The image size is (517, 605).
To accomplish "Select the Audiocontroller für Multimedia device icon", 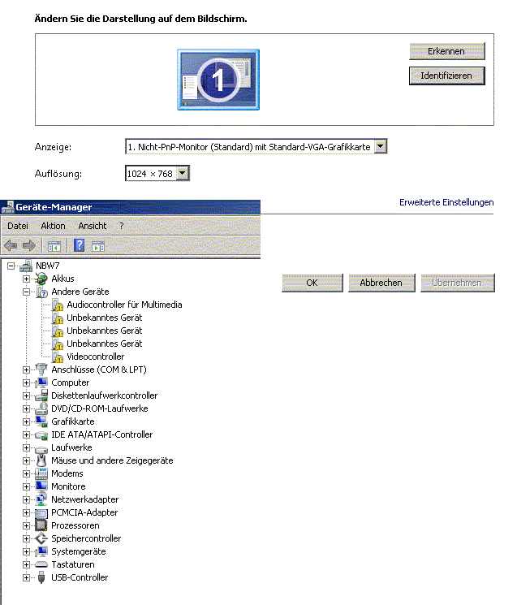I will [58, 305].
